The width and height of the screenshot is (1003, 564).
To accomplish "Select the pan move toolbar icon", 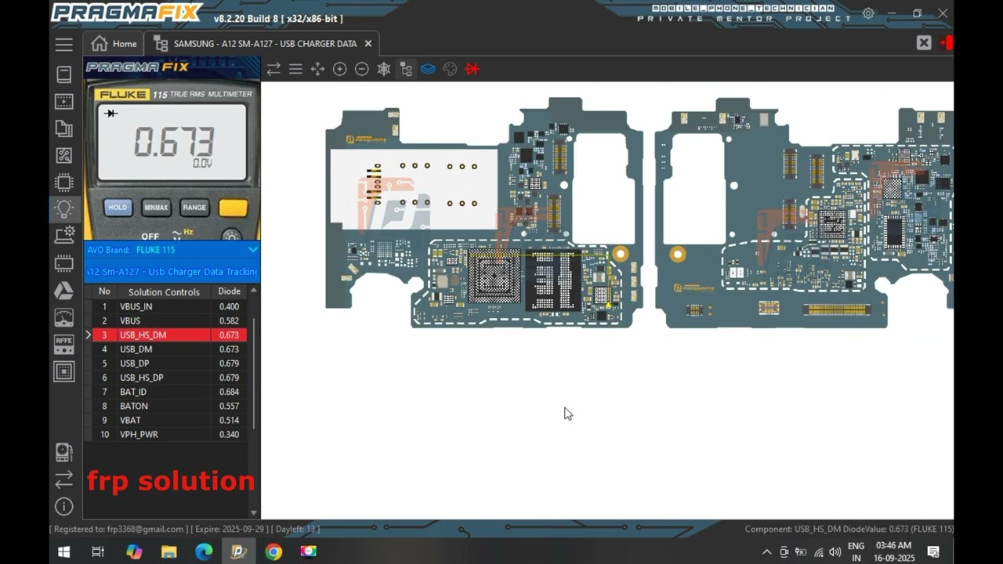I will pos(317,69).
